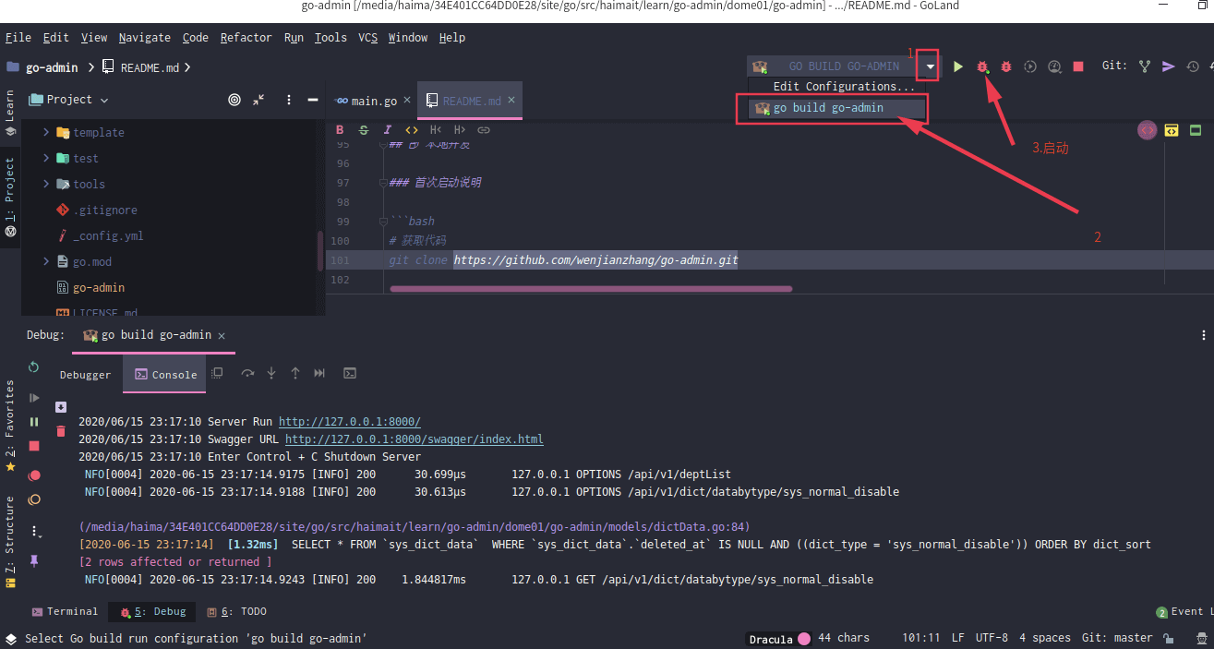Viewport: 1214px width, 649px height.
Task: Open the run configuration dropdown arrow
Action: [x=932, y=66]
